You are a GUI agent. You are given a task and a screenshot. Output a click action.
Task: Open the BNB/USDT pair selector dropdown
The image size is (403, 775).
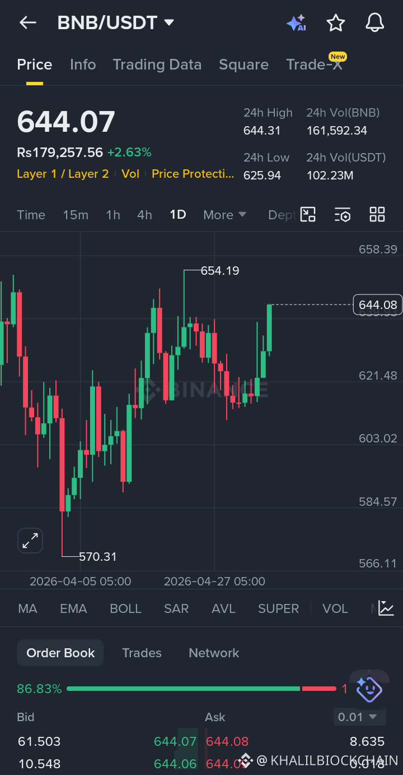(116, 23)
